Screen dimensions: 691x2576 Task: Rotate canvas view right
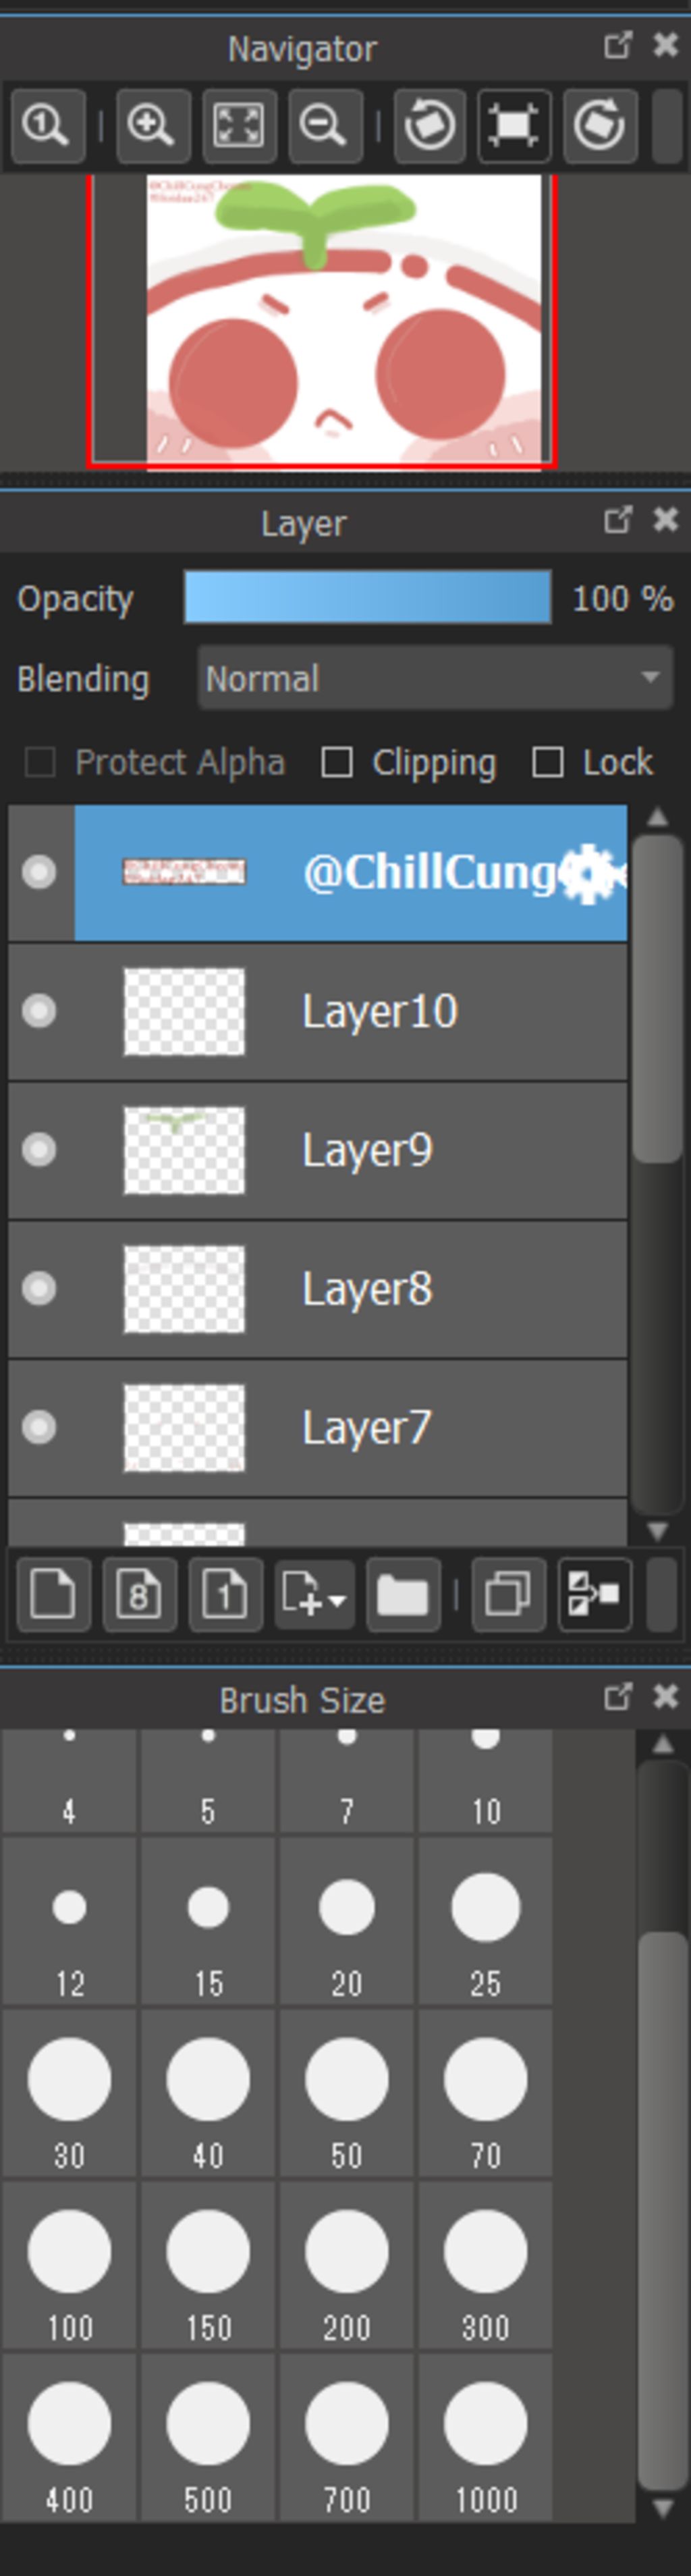(x=599, y=126)
